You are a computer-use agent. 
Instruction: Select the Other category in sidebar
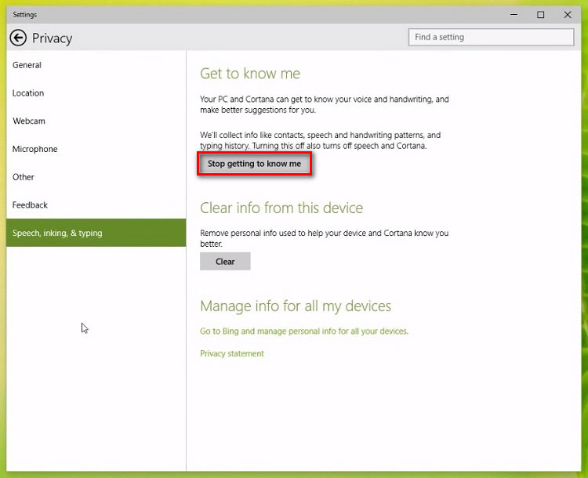point(24,177)
